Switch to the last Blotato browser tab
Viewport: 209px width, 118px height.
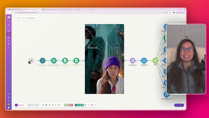[x=84, y=9]
